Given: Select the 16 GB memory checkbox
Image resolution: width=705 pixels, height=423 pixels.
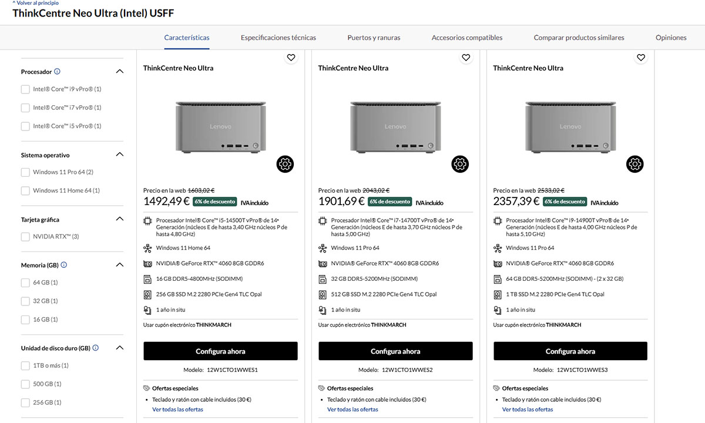Looking at the screenshot, I should [25, 320].
